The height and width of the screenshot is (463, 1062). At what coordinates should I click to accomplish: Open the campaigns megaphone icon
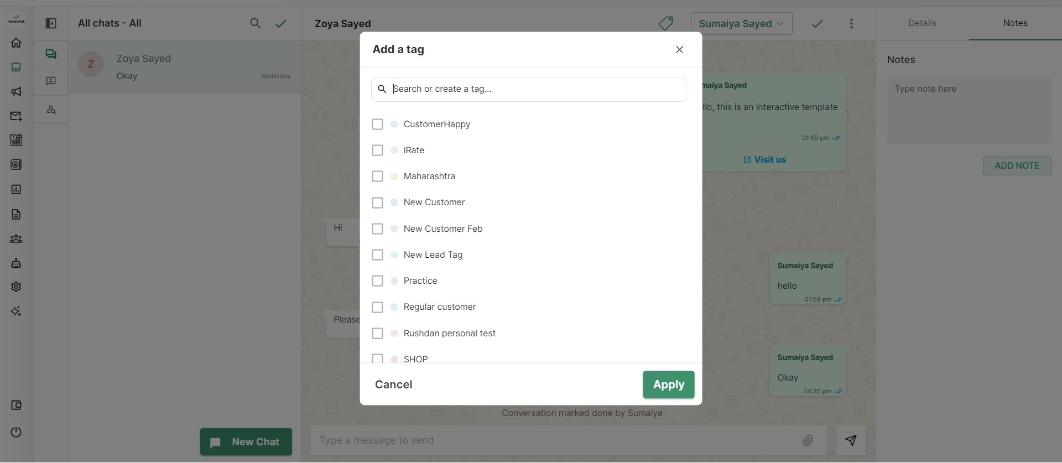(16, 92)
